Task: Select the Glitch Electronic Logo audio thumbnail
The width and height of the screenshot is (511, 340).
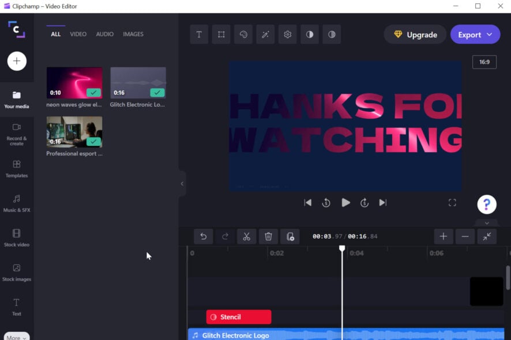Action: [138, 83]
